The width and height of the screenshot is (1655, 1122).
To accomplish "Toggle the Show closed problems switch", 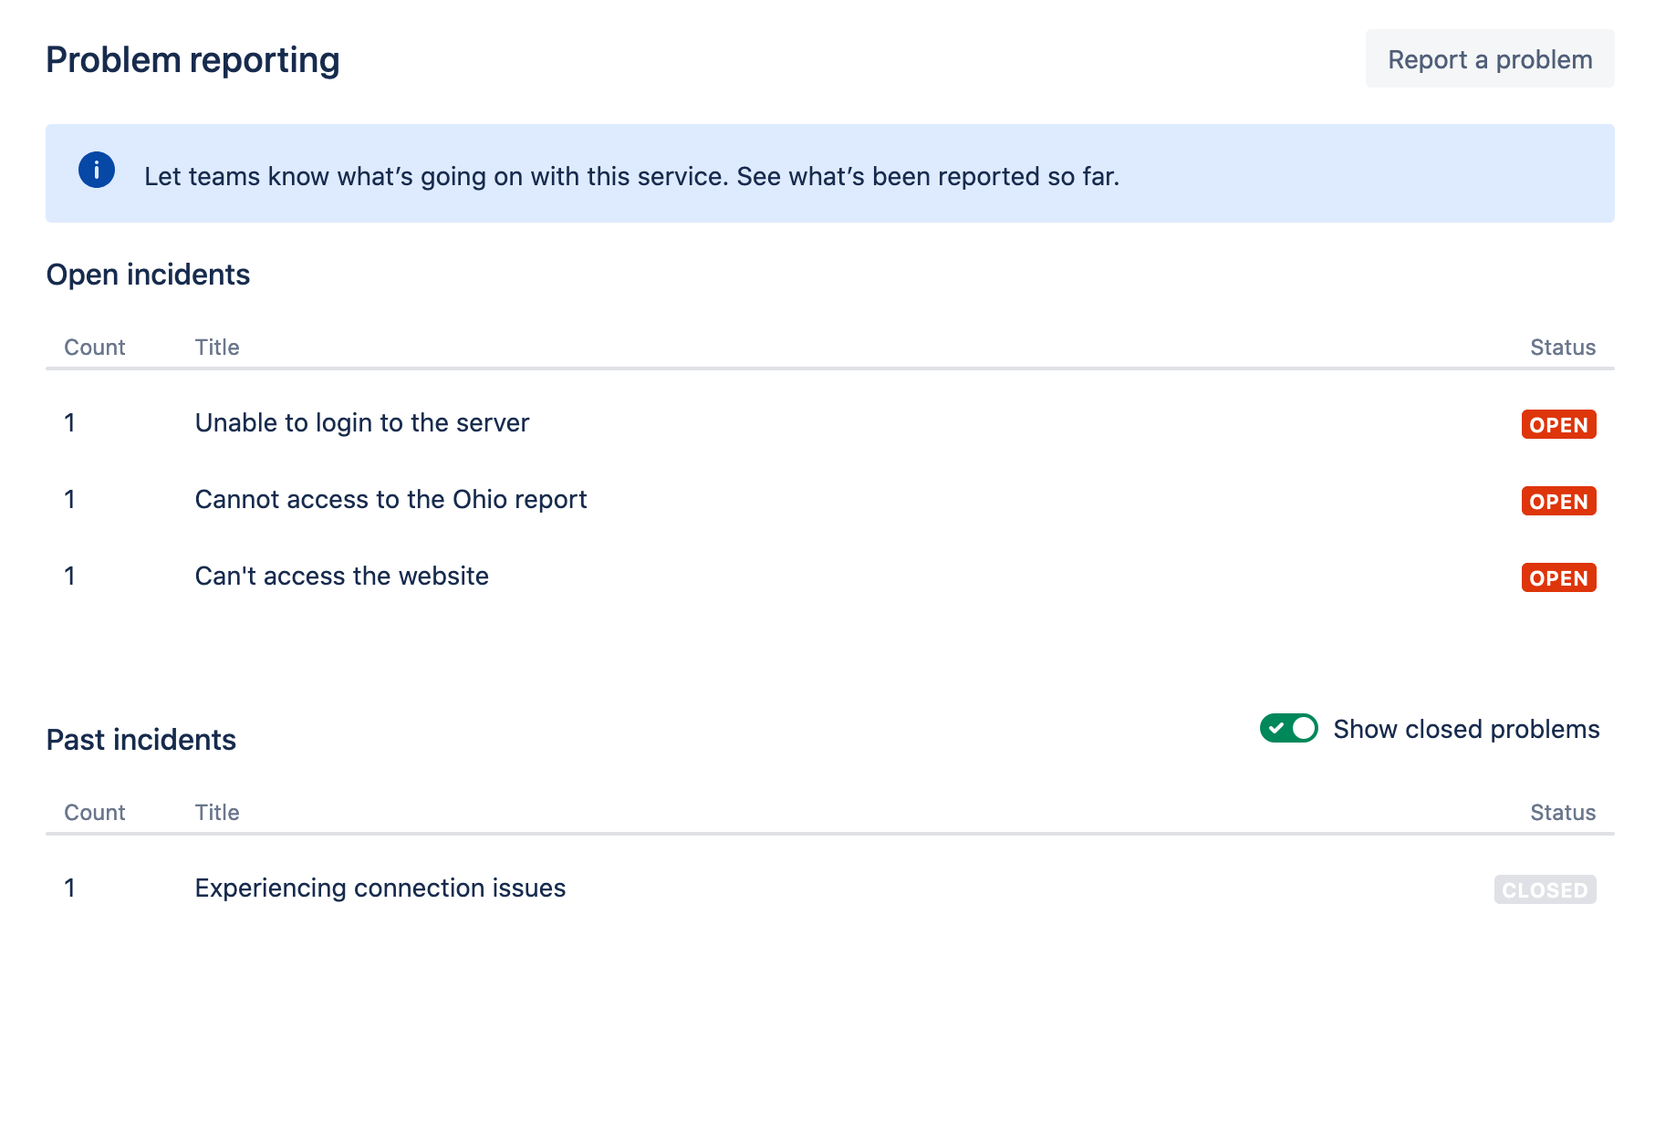I will click(x=1288, y=728).
